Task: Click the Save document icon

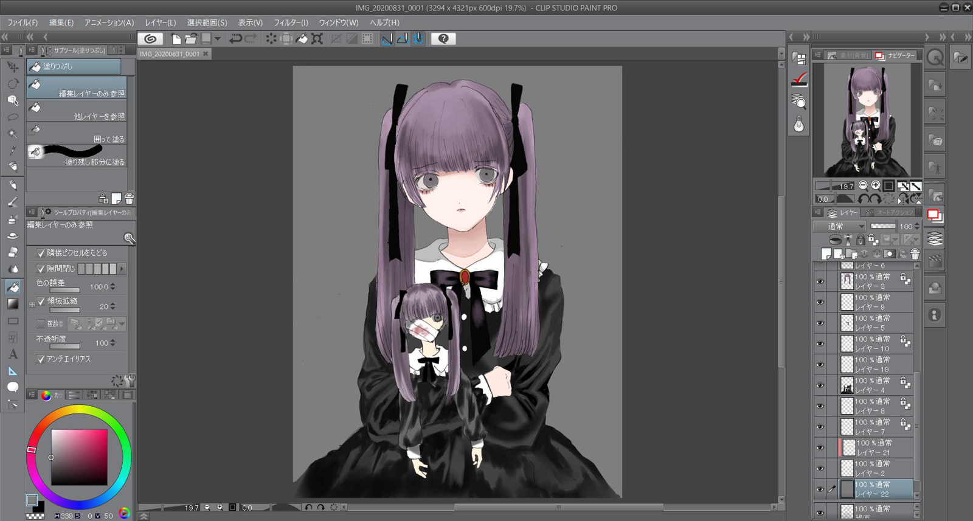Action: pyautogui.click(x=206, y=39)
